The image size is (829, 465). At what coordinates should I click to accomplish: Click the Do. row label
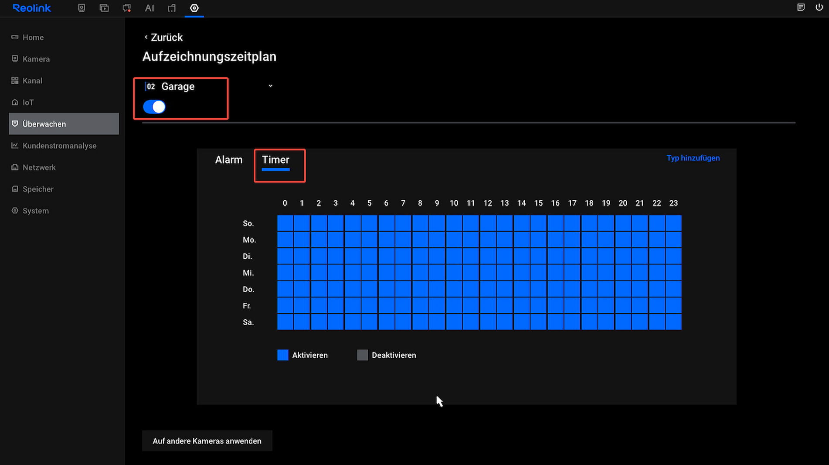coord(248,289)
